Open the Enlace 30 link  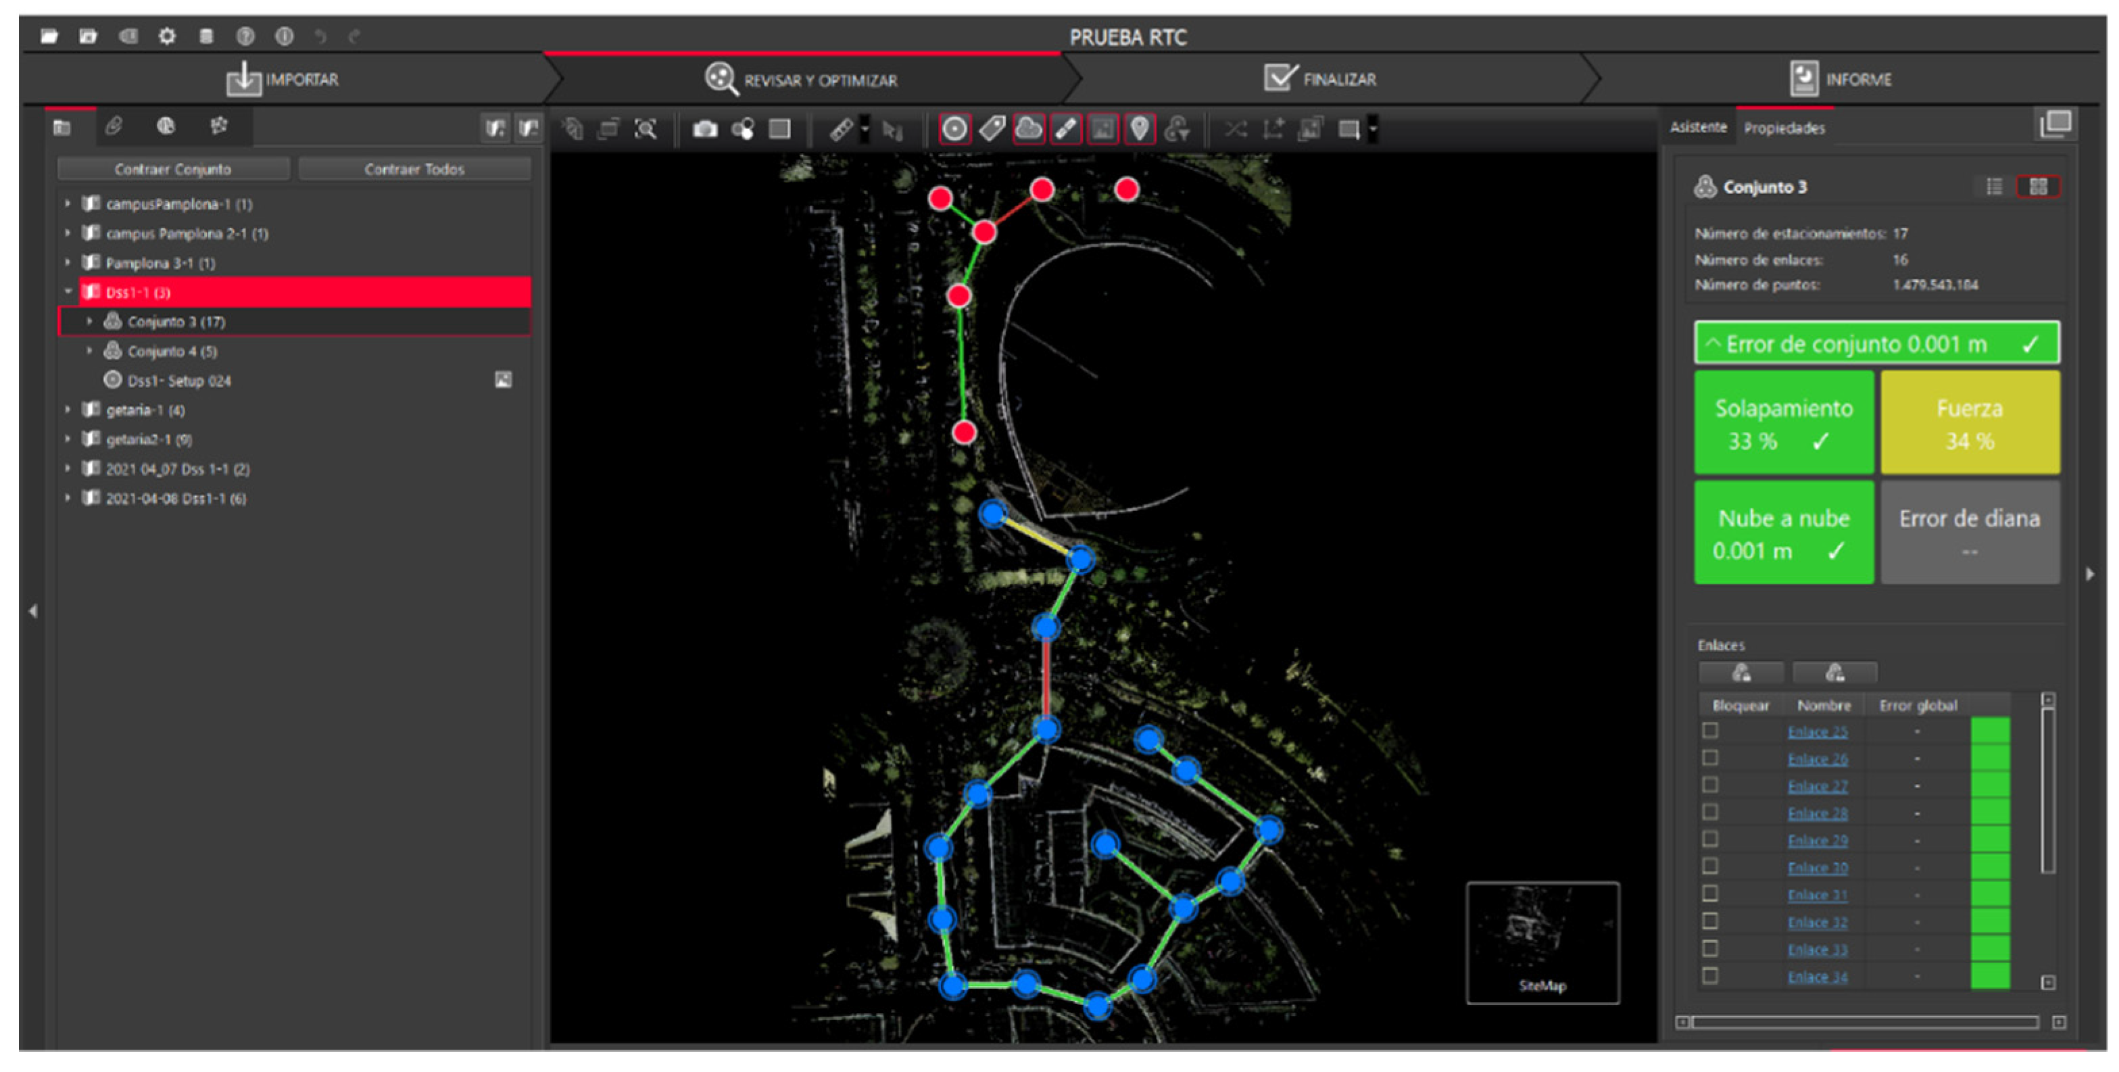[1817, 867]
